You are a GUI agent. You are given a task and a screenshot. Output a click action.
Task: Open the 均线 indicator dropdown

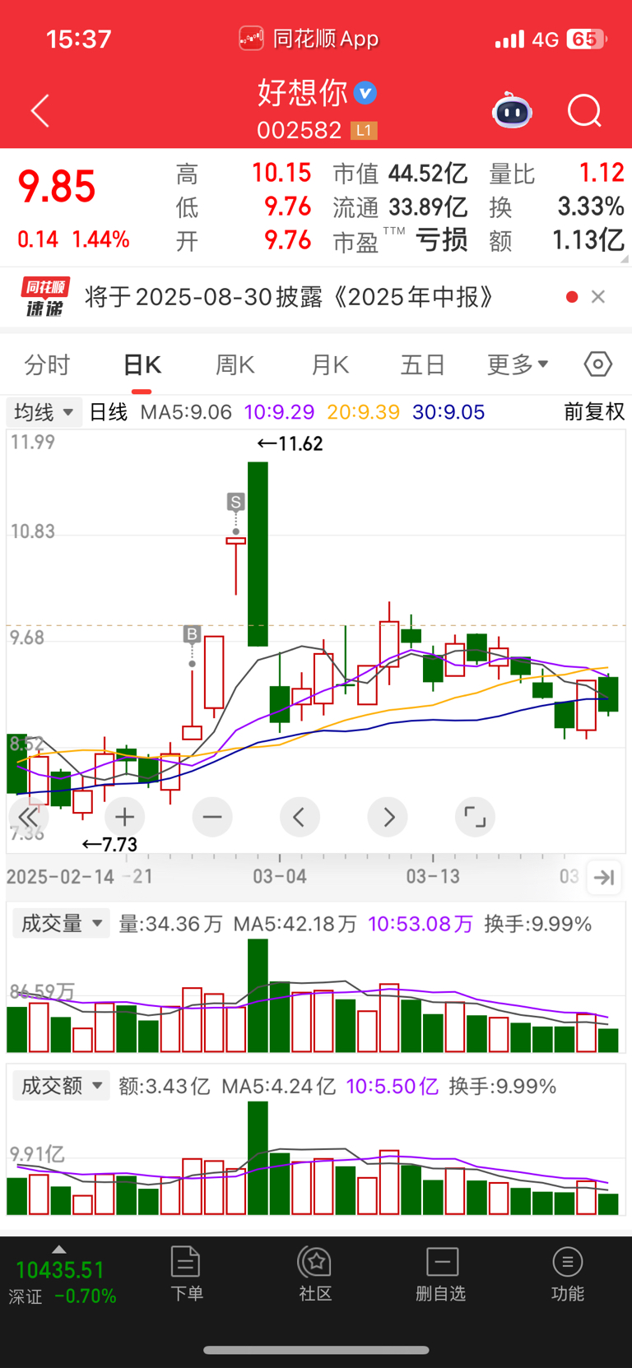44,412
